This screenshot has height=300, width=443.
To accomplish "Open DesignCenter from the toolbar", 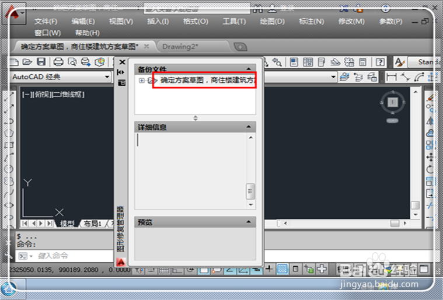I will tap(308, 62).
